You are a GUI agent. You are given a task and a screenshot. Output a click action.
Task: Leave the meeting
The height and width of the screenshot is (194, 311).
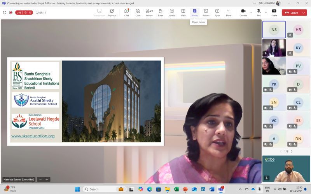pos(291,13)
